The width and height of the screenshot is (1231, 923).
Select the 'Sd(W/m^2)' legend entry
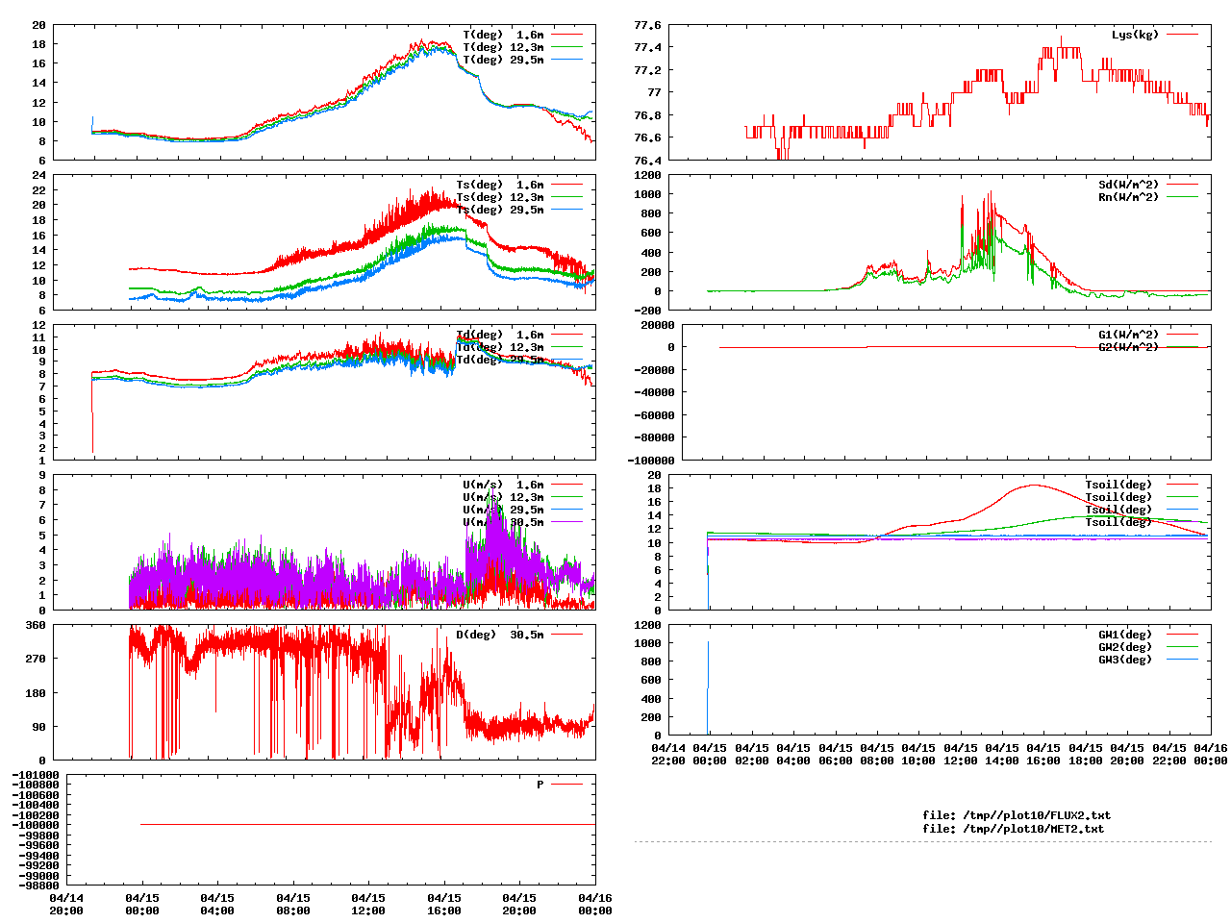click(x=1129, y=185)
